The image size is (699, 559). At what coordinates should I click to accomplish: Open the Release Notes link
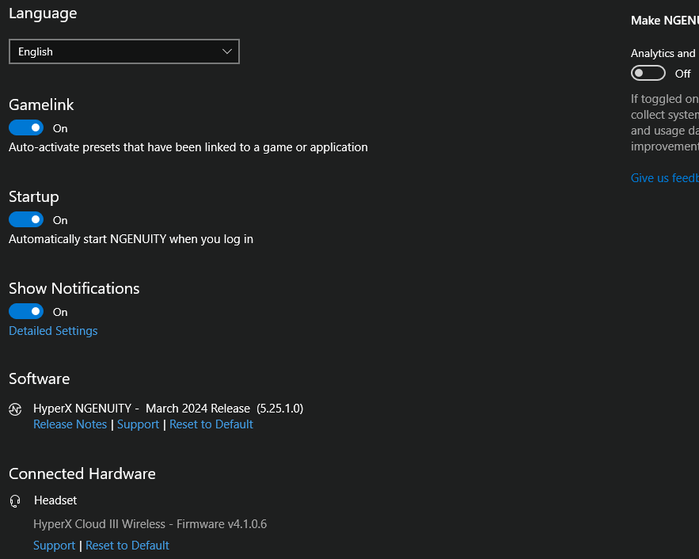tap(70, 424)
